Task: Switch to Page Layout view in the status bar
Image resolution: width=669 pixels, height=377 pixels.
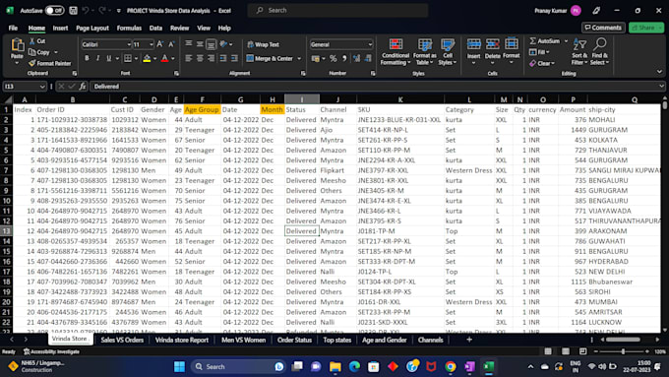Action: coord(566,351)
